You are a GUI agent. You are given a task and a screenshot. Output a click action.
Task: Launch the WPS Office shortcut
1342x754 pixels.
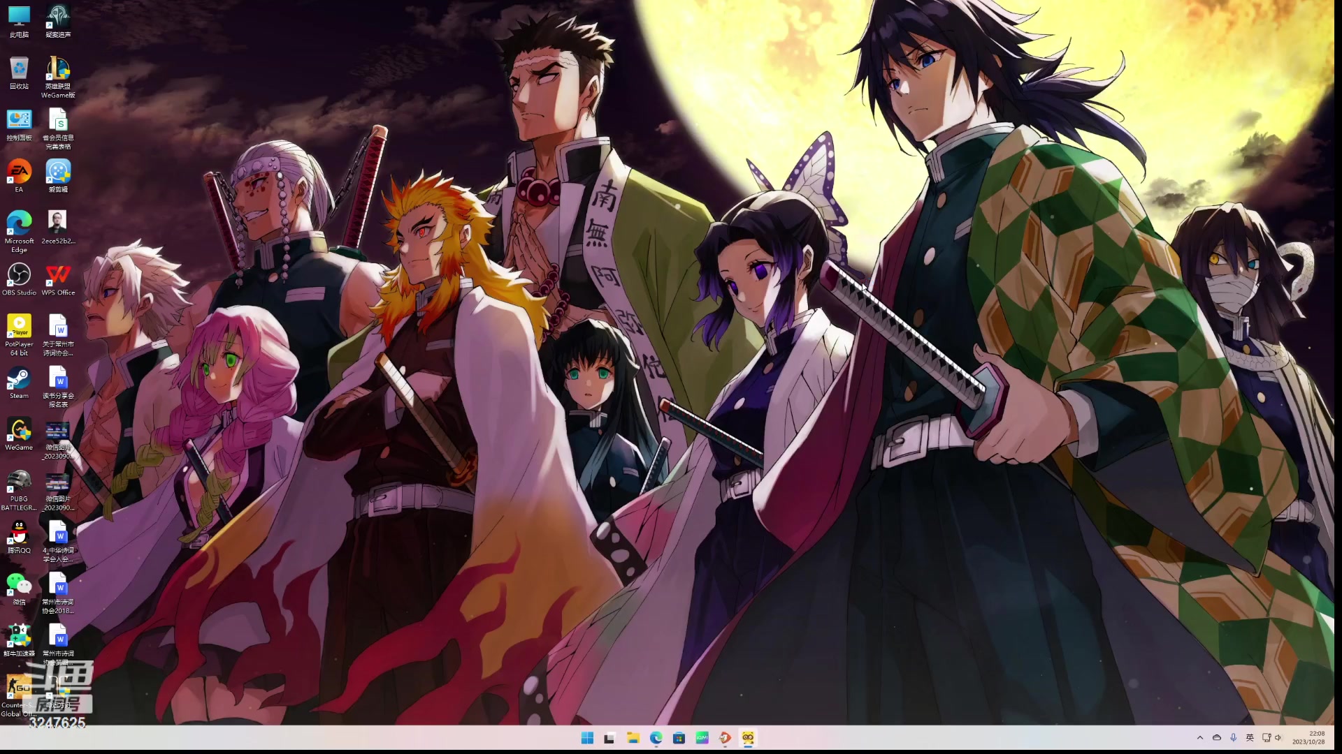point(58,279)
